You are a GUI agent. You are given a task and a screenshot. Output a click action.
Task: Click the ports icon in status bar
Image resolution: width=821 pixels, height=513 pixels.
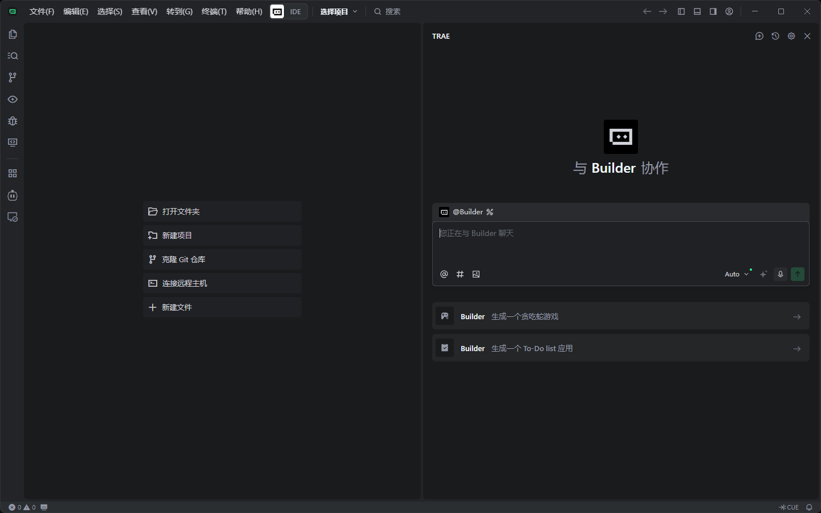click(x=44, y=507)
